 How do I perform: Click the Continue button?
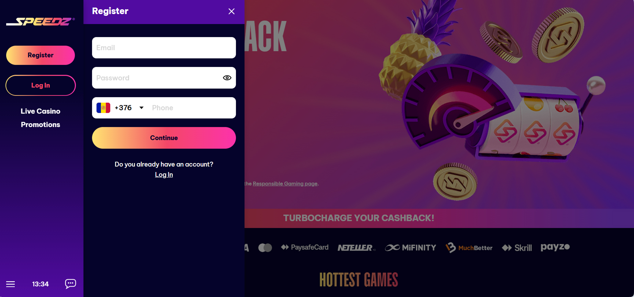(164, 138)
